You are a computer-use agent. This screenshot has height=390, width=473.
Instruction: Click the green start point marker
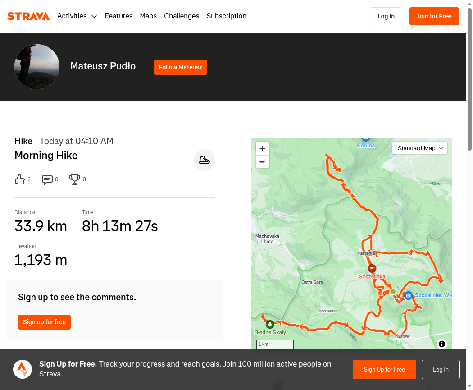(x=393, y=292)
